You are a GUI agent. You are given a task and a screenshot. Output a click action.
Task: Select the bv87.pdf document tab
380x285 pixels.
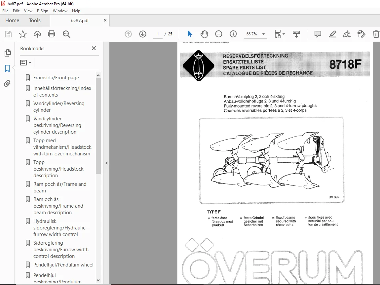[x=80, y=20]
